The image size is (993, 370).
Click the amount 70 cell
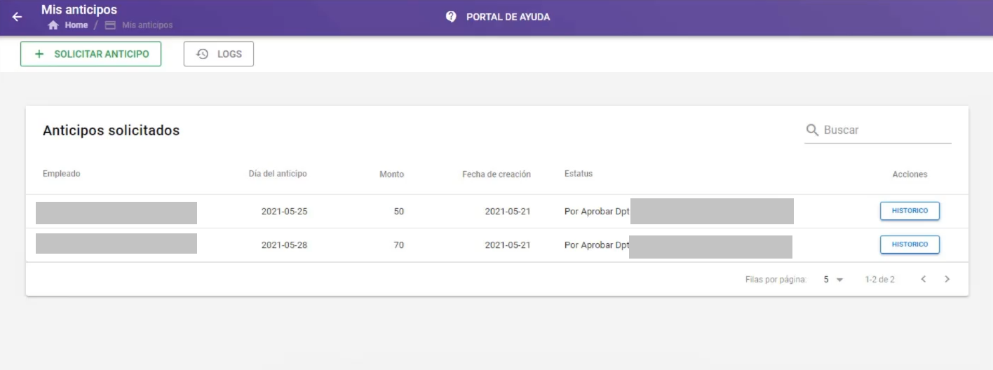coord(399,245)
